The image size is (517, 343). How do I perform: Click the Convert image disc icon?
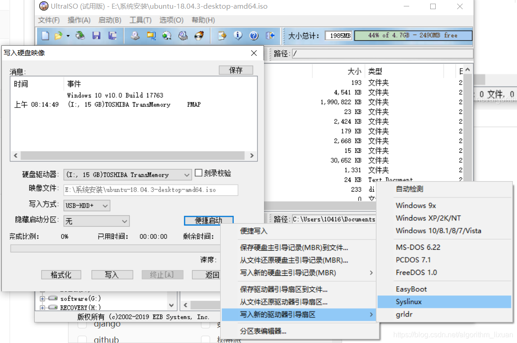[167, 36]
